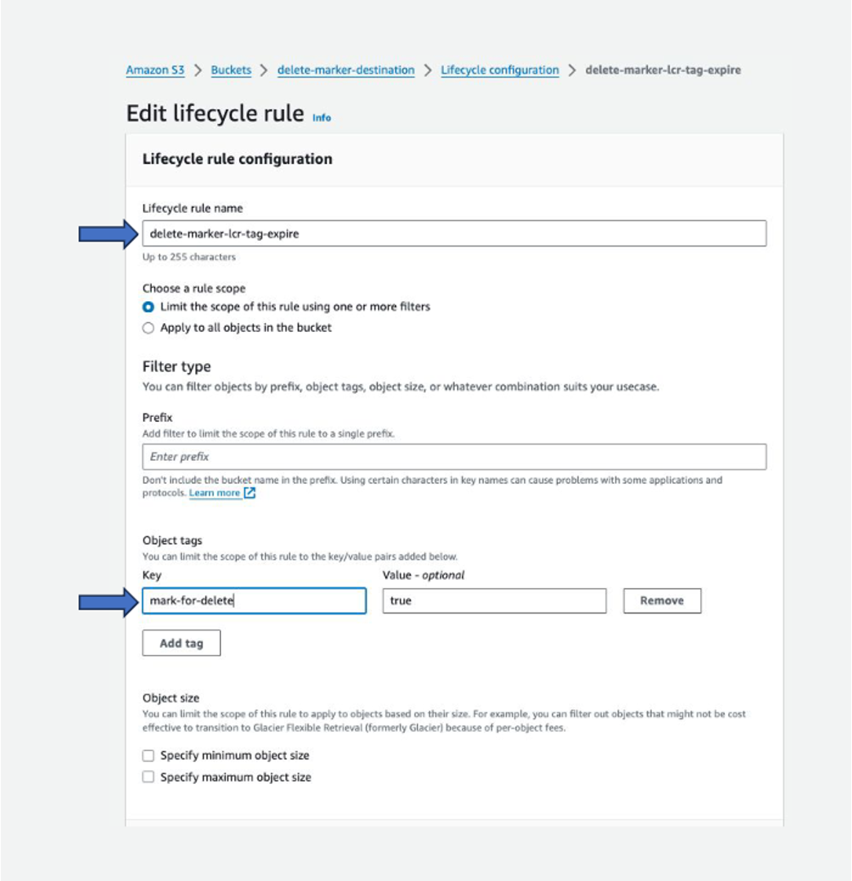Click the Edit lifecycle rule heading
Screen dimensions: 852x881
point(212,113)
